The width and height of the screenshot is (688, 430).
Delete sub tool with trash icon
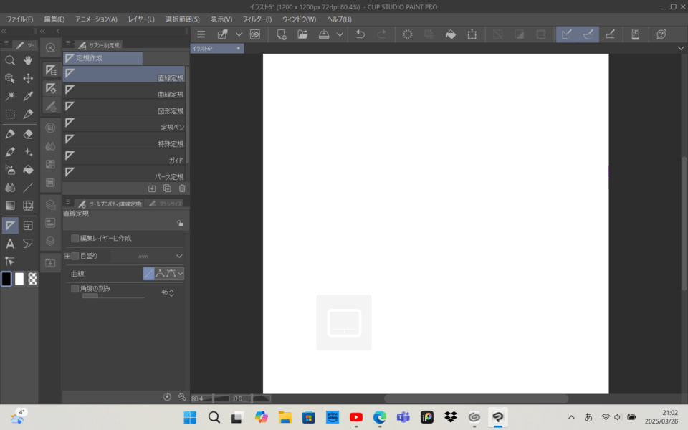[x=182, y=188]
